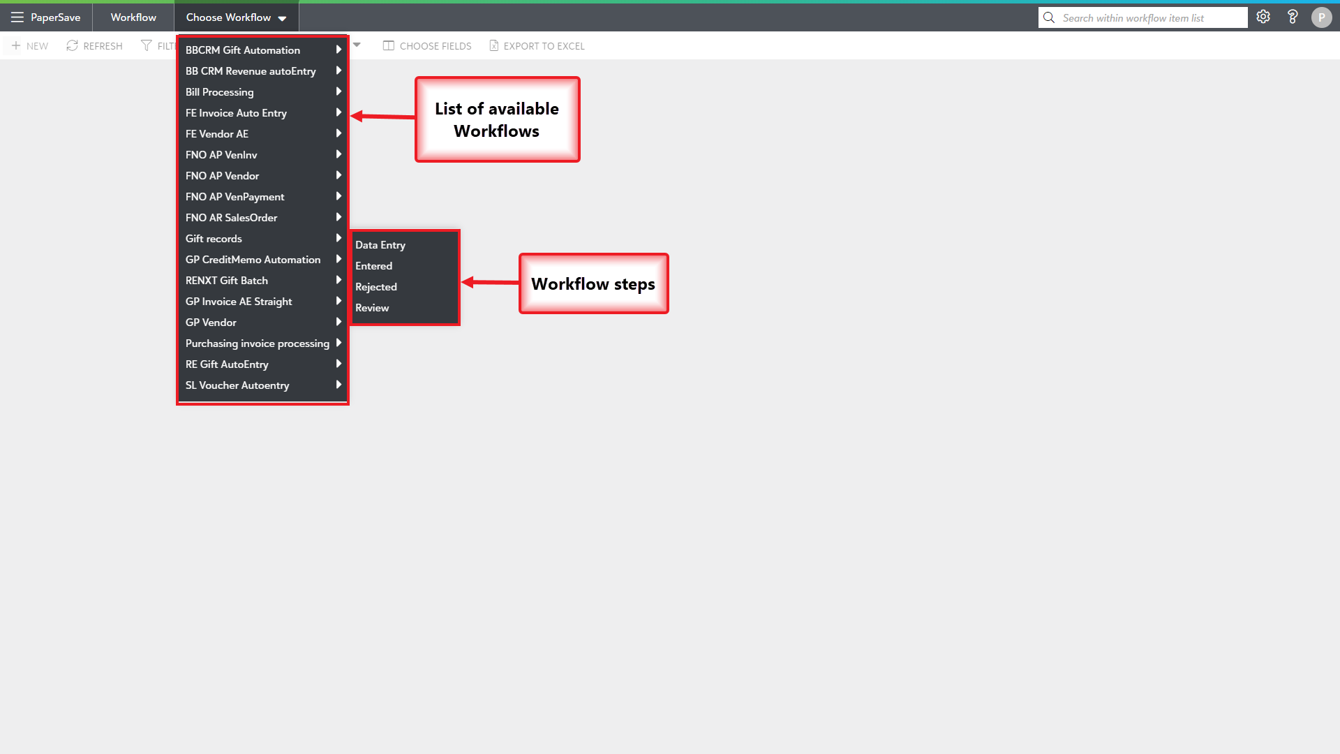Open the FE Invoice Auto Entry workflow
Screen dimensions: 1340x754
[x=237, y=113]
